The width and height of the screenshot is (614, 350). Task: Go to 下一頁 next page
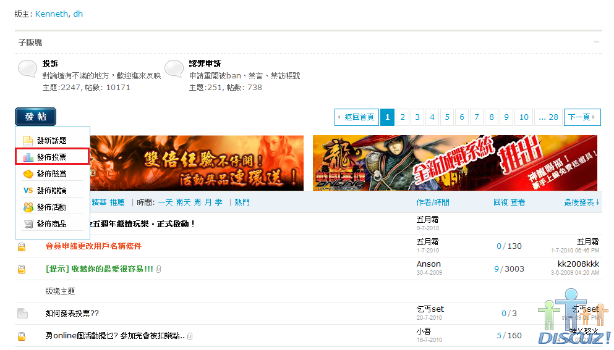pos(582,117)
